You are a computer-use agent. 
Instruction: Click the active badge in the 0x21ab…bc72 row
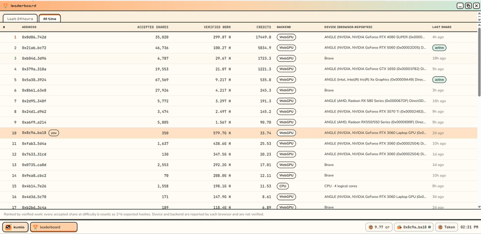pos(439,48)
